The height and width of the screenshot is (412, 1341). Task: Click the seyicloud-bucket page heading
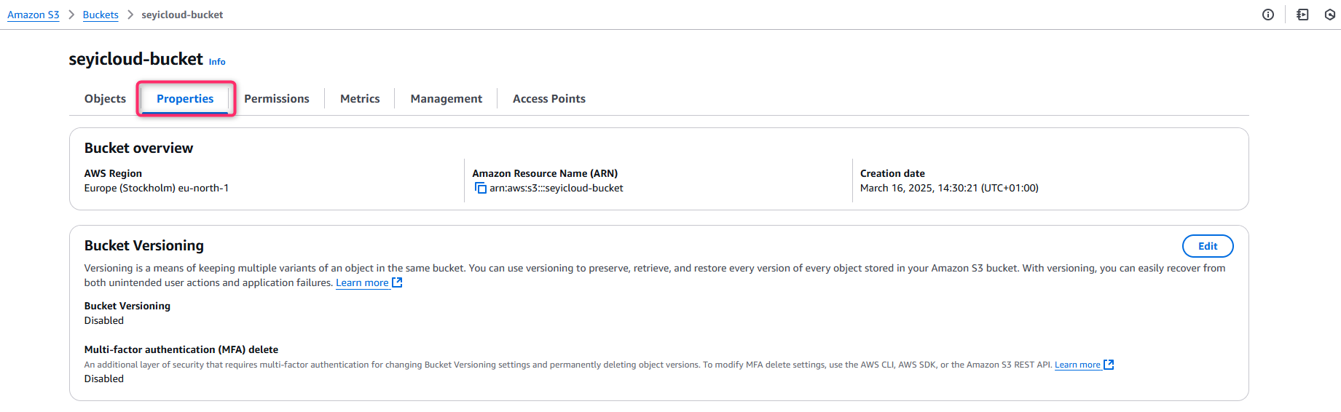(136, 59)
